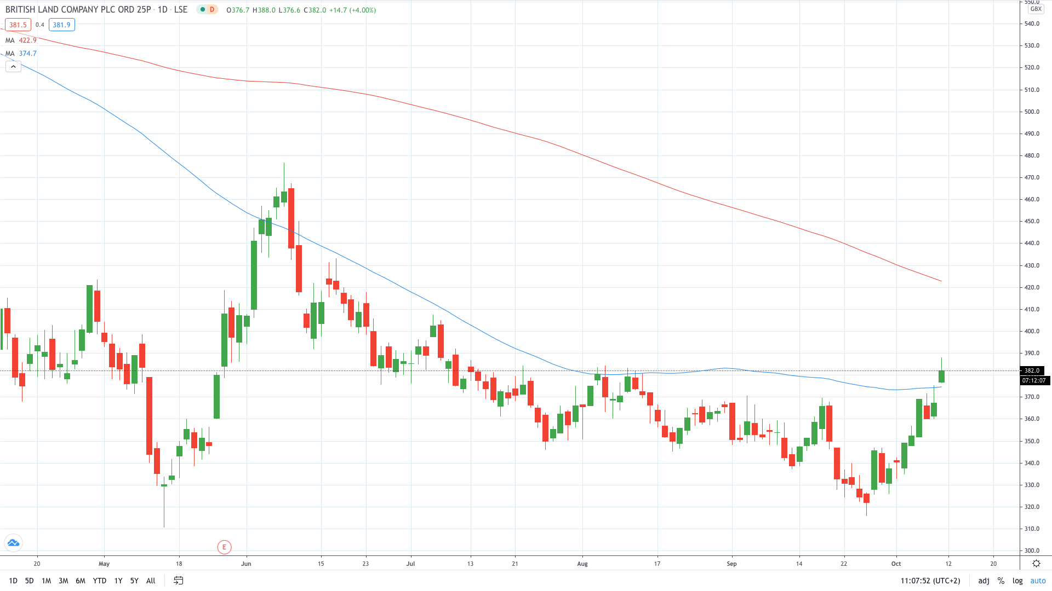Select the 6M time range

tap(81, 581)
